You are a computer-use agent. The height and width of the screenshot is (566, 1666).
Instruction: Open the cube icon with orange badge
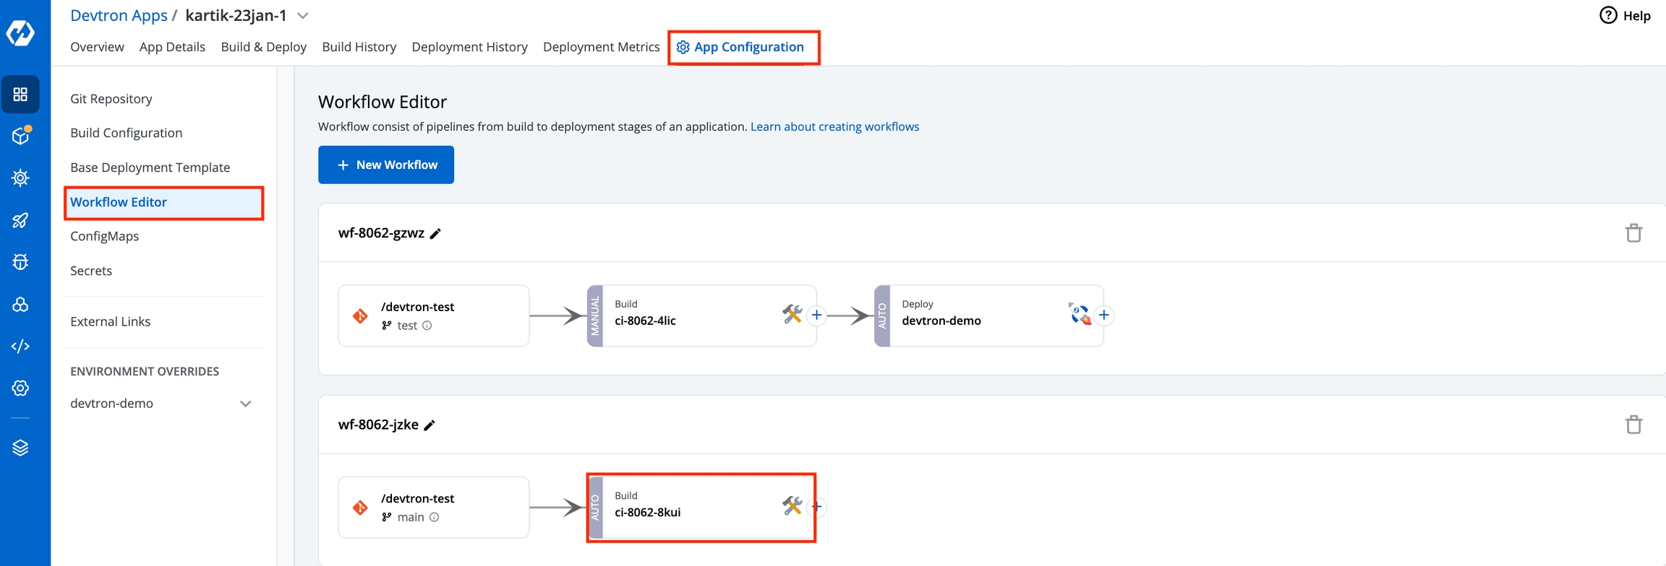coord(21,135)
